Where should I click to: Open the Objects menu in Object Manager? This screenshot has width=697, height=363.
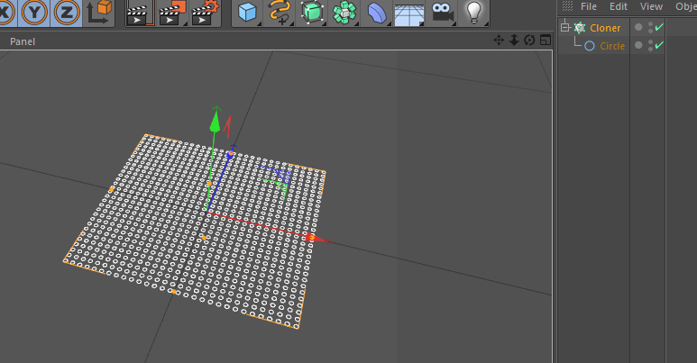coord(686,6)
